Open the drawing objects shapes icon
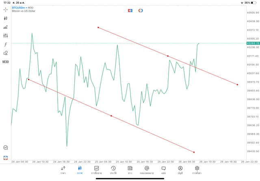This screenshot has width=260, height=181. pos(6,53)
